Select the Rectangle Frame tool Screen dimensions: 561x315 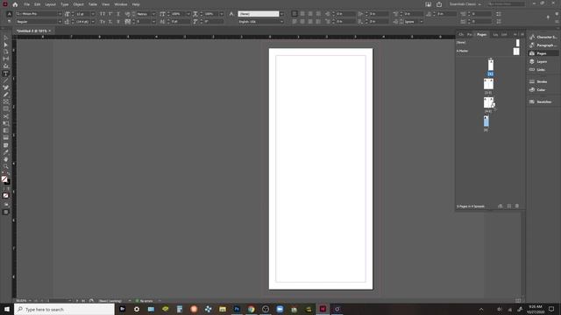click(x=6, y=102)
